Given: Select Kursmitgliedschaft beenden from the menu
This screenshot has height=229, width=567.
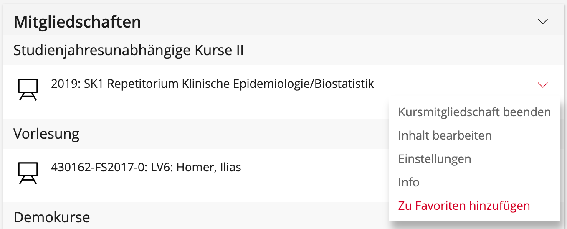Looking at the screenshot, I should pos(474,112).
